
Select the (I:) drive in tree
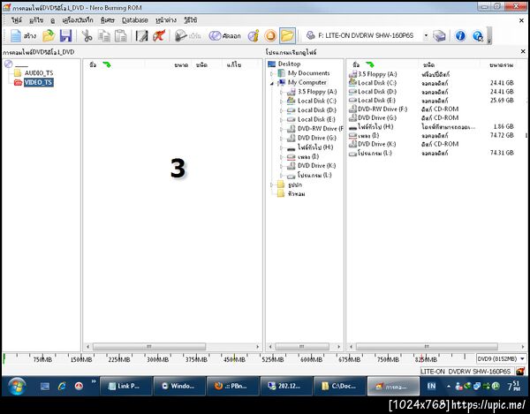coord(308,157)
